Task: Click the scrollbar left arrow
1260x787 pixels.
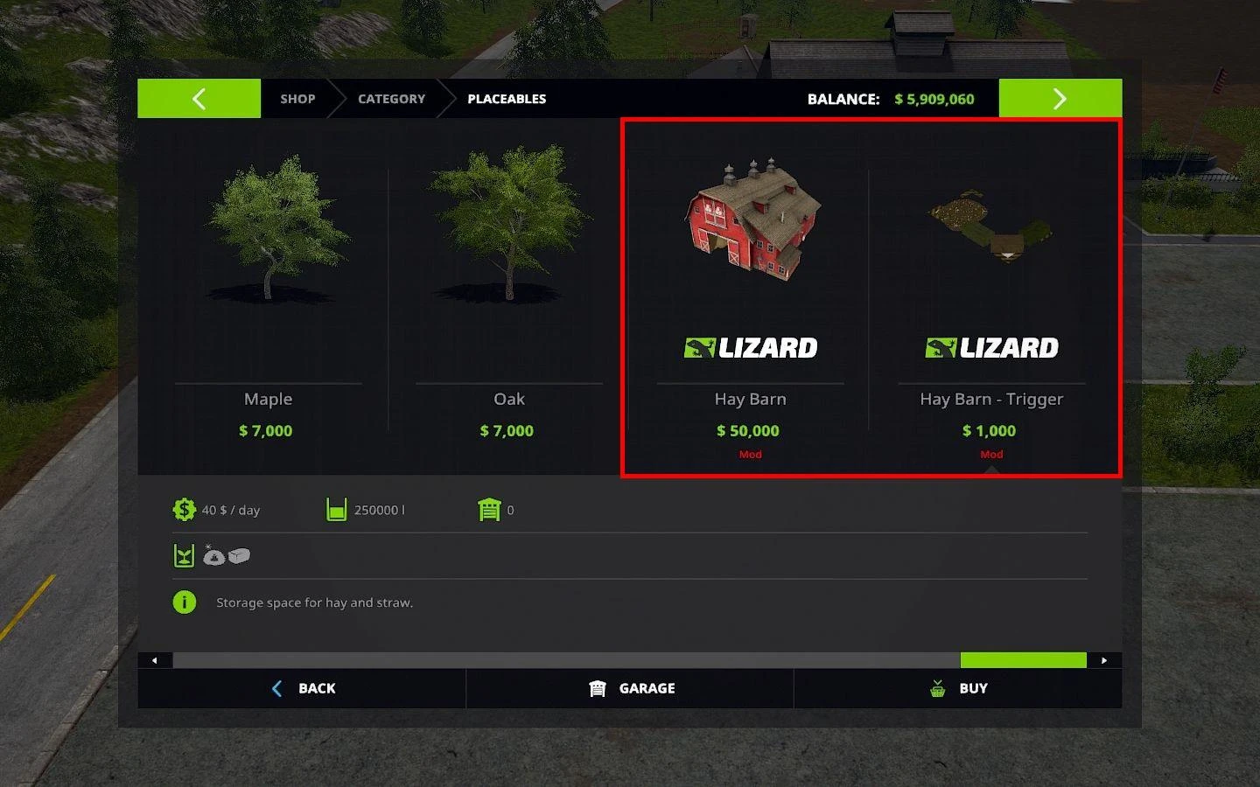Action: point(155,660)
